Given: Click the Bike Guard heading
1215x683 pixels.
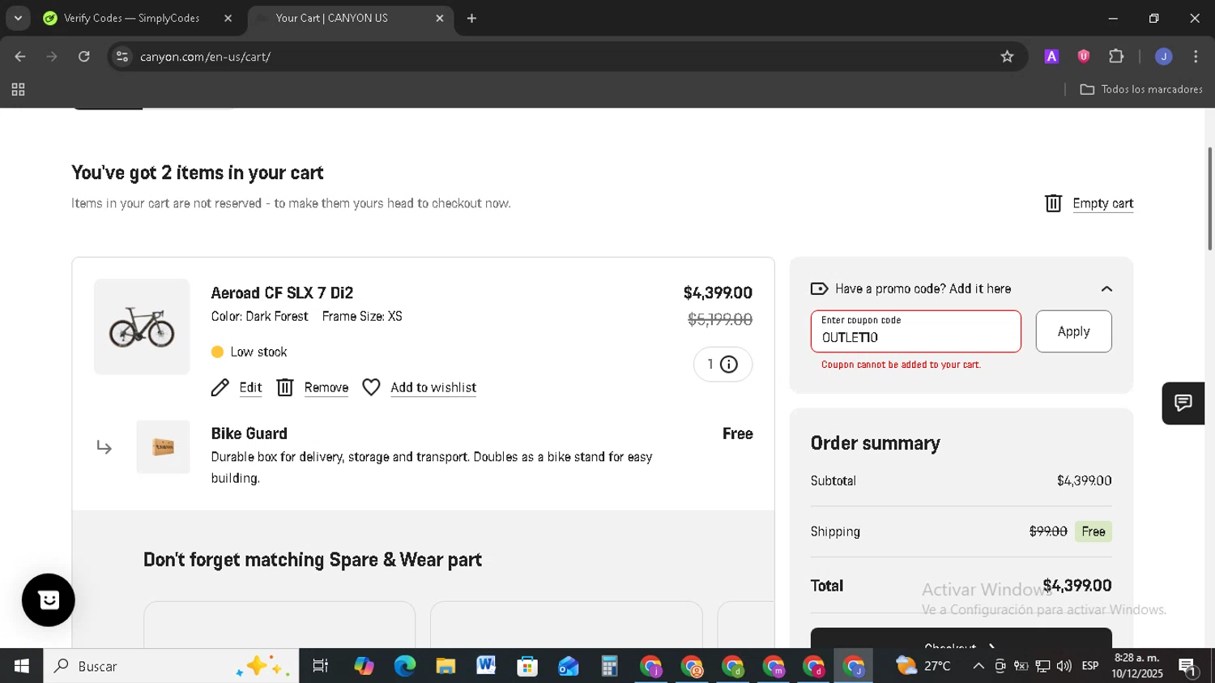Looking at the screenshot, I should tap(249, 433).
